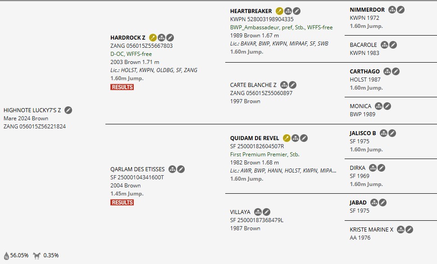Open pedigree tree icon for QUIDAM DE REVEL
Image resolution: width=437 pixels, height=264 pixels.
(295, 138)
